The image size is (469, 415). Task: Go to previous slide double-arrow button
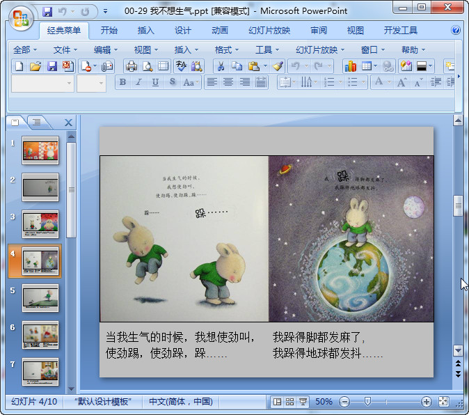pos(458,363)
